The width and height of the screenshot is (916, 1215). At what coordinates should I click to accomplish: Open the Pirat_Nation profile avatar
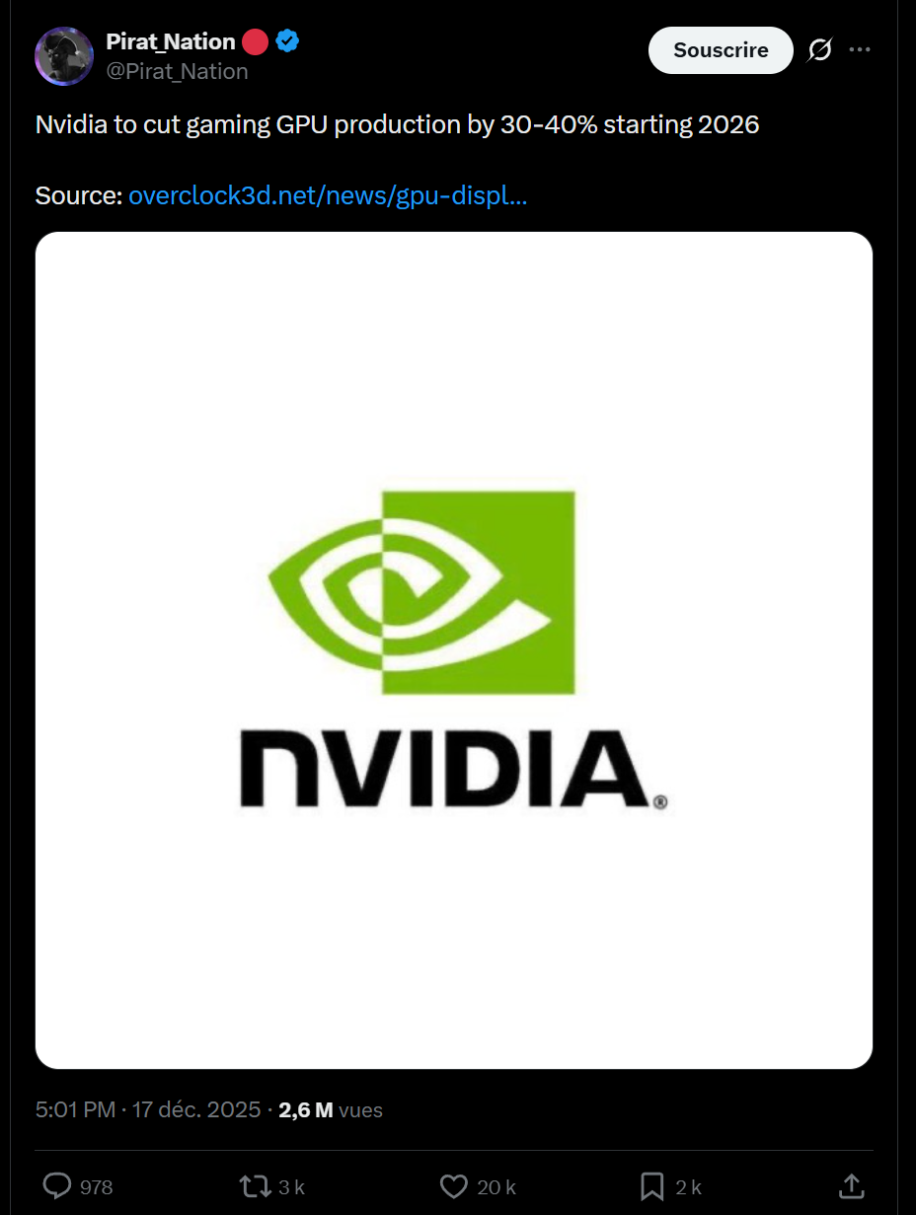(x=64, y=56)
